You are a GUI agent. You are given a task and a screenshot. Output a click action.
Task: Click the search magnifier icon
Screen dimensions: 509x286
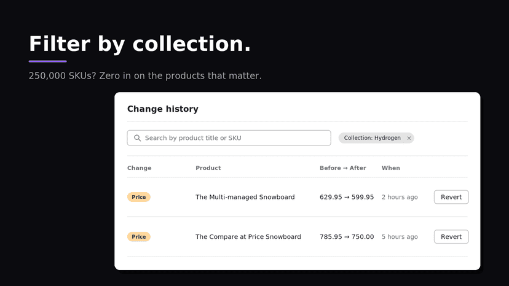(137, 138)
